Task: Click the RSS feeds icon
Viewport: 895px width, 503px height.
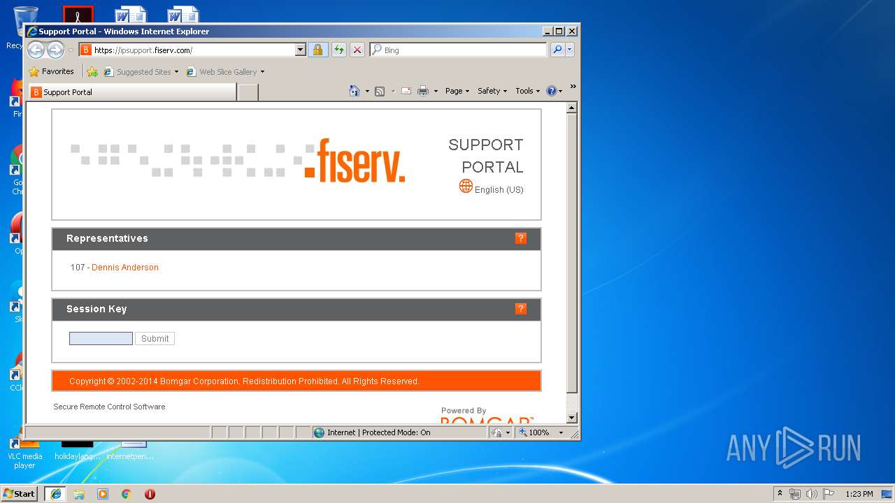Action: pos(380,91)
